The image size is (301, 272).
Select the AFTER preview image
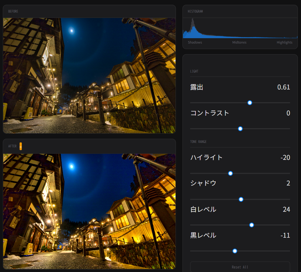tap(89, 211)
